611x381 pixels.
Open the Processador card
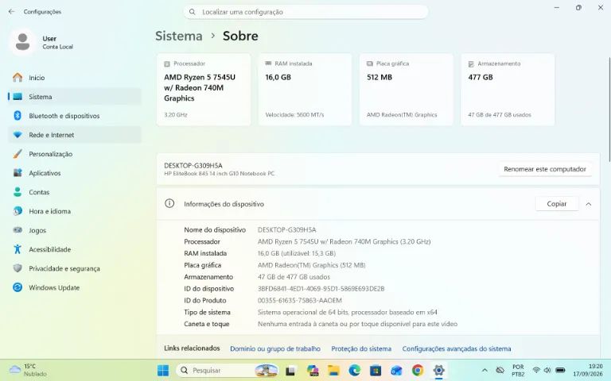point(204,90)
